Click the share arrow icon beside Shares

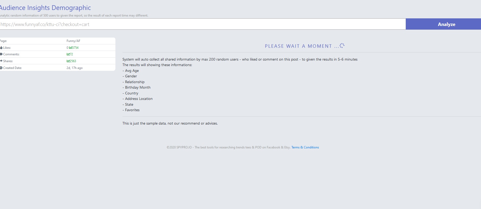(1, 61)
